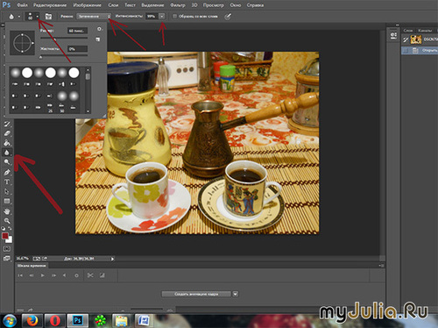Open the Режим mode dropdown
438x328 pixels.
[x=94, y=17]
